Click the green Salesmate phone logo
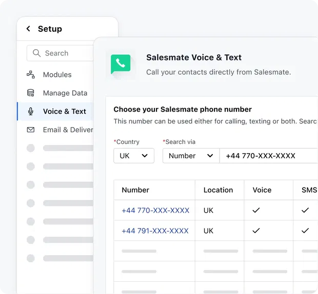 coord(121,64)
